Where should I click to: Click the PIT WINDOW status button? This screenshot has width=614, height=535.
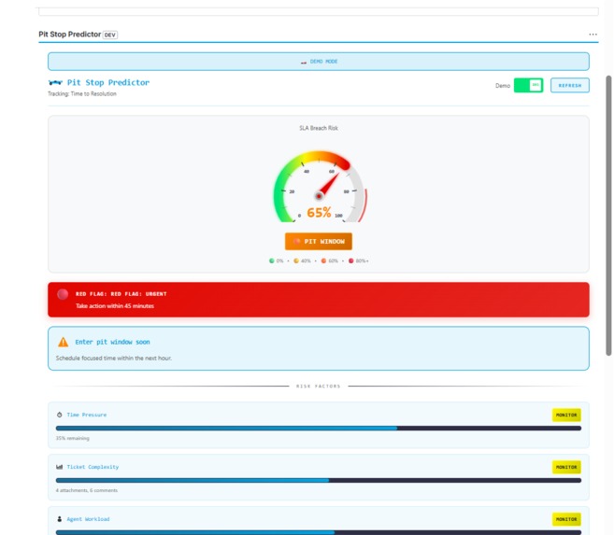(319, 241)
